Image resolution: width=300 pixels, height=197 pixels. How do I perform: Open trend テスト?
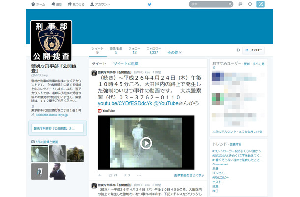pos(217,182)
